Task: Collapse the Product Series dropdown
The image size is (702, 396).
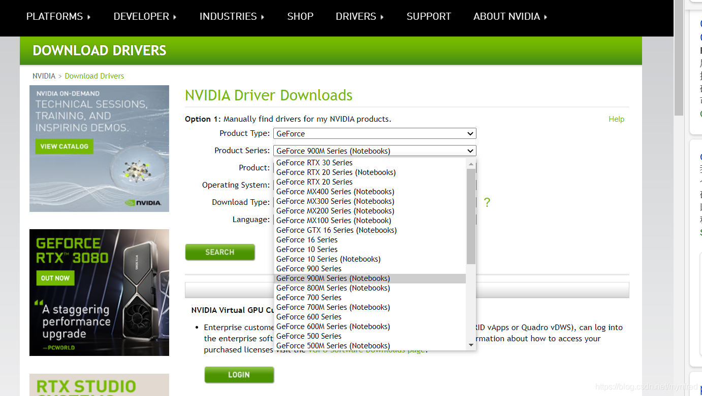Action: (375, 151)
